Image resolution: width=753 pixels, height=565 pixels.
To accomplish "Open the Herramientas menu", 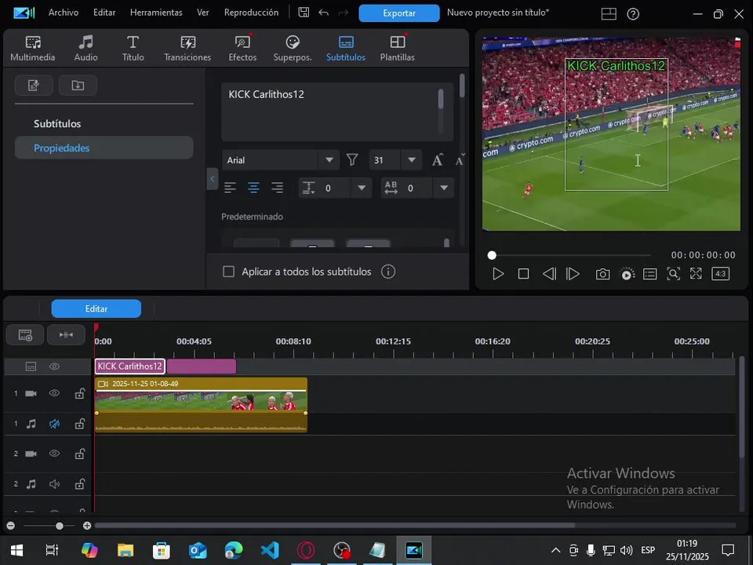I will 156,13.
